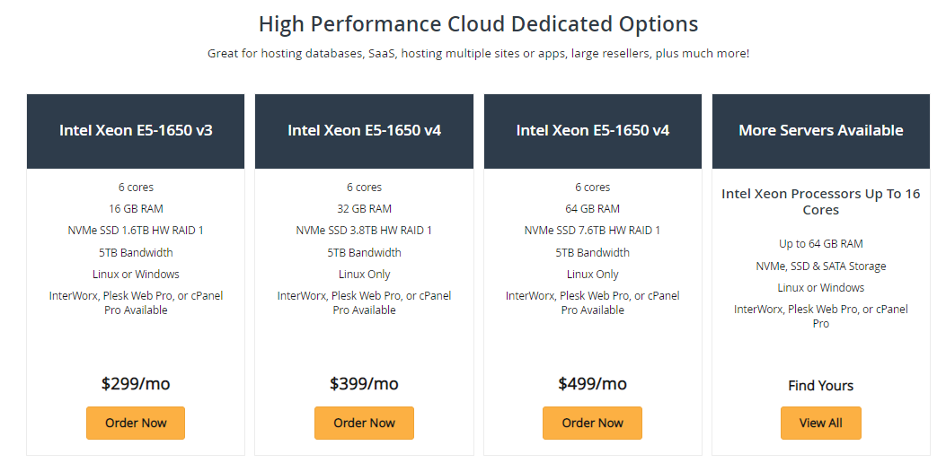This screenshot has width=946, height=463.
Task: Click NVMe SSD 1.6TB HW RAID 1 text
Action: tap(136, 231)
